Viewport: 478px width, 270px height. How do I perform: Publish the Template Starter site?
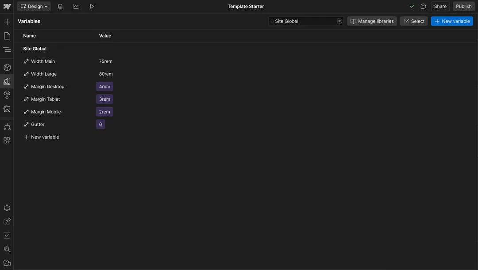pos(463,5)
